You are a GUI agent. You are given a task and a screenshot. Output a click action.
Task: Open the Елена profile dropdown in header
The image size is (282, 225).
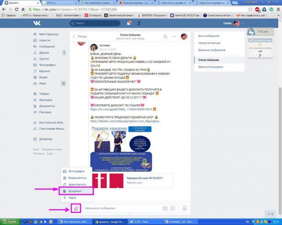pos(234,23)
